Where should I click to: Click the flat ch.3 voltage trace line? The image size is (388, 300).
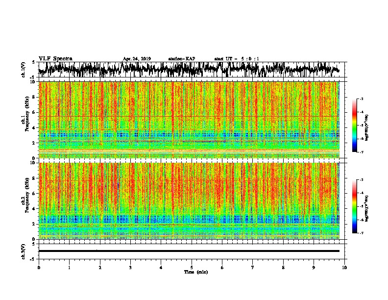189,251
